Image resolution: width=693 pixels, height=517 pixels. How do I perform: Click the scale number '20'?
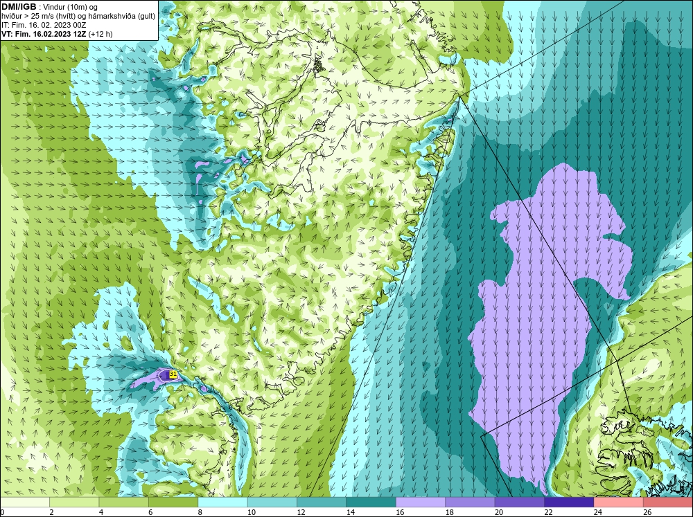pyautogui.click(x=499, y=512)
